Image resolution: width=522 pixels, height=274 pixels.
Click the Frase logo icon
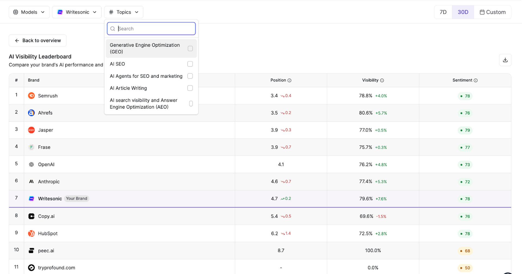coord(32,147)
